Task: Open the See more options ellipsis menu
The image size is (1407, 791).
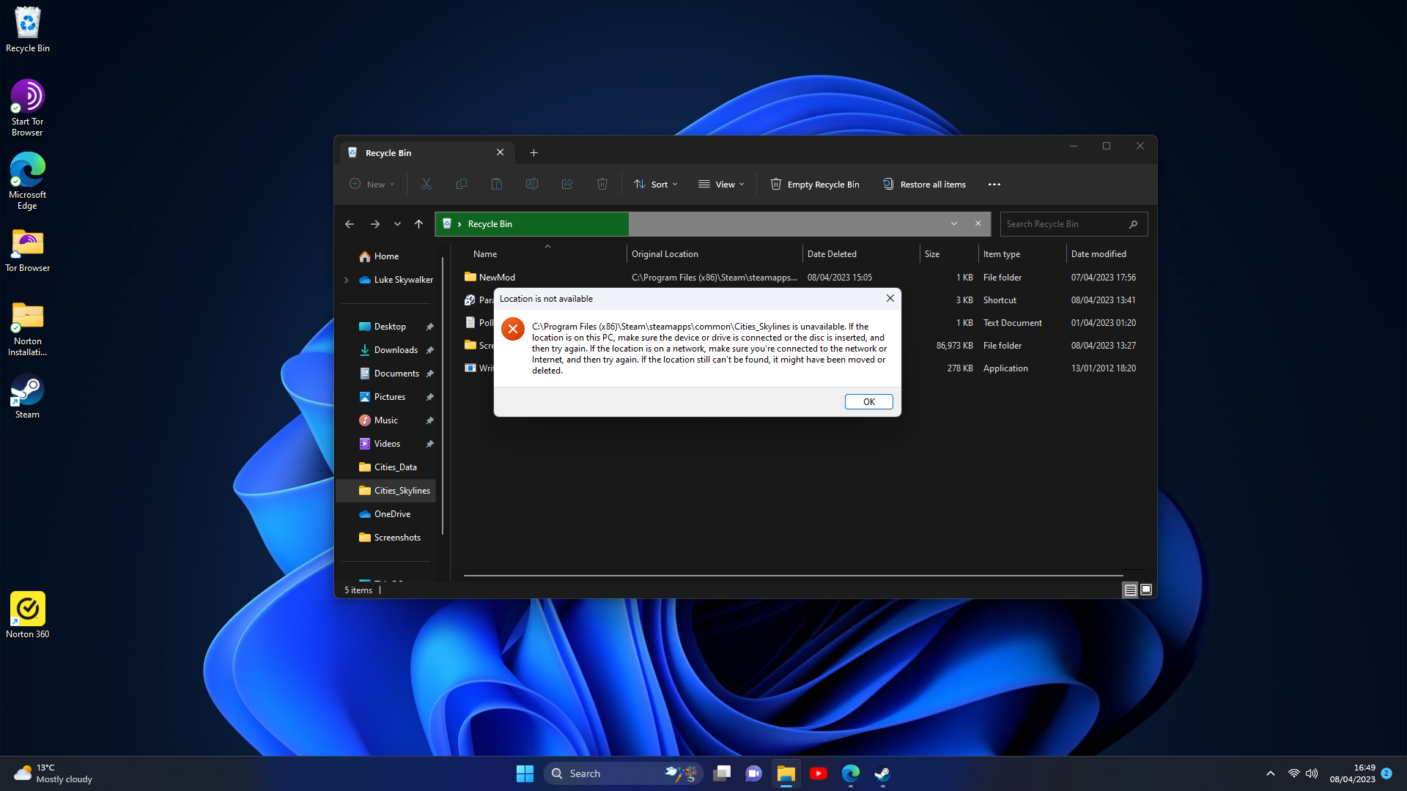Action: pos(994,184)
